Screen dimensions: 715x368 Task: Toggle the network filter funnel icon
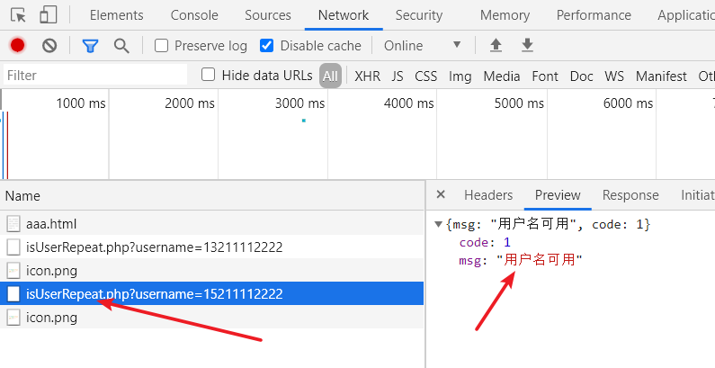tap(90, 45)
